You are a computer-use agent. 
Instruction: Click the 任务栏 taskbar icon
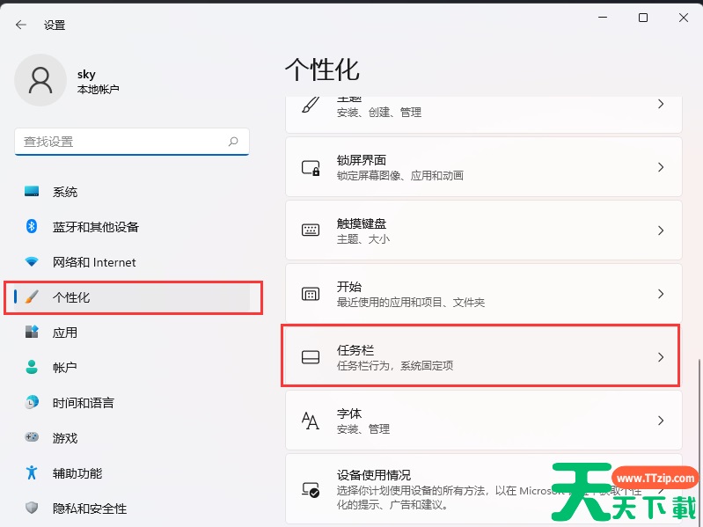(x=311, y=357)
